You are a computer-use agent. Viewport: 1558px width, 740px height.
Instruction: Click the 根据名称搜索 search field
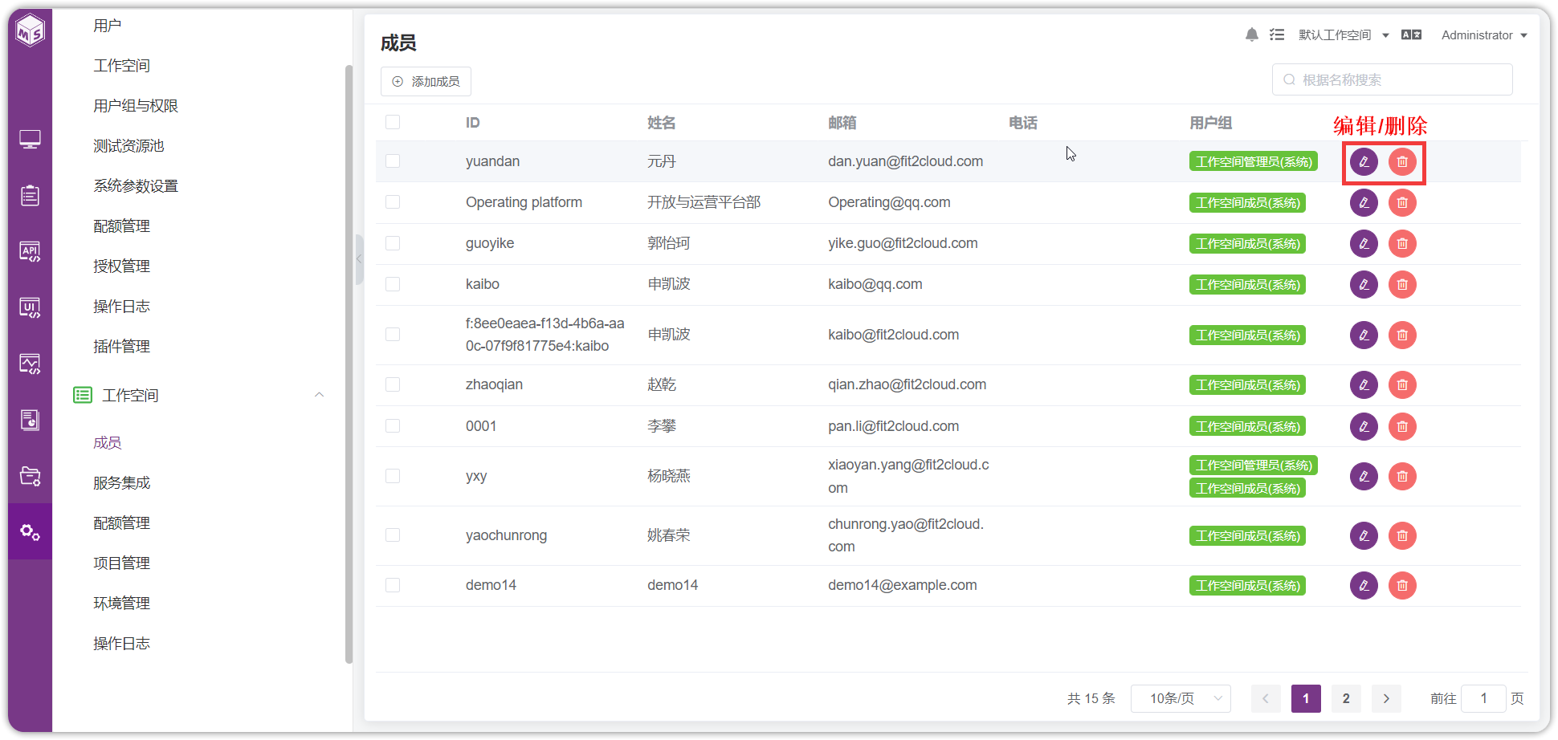point(1393,79)
